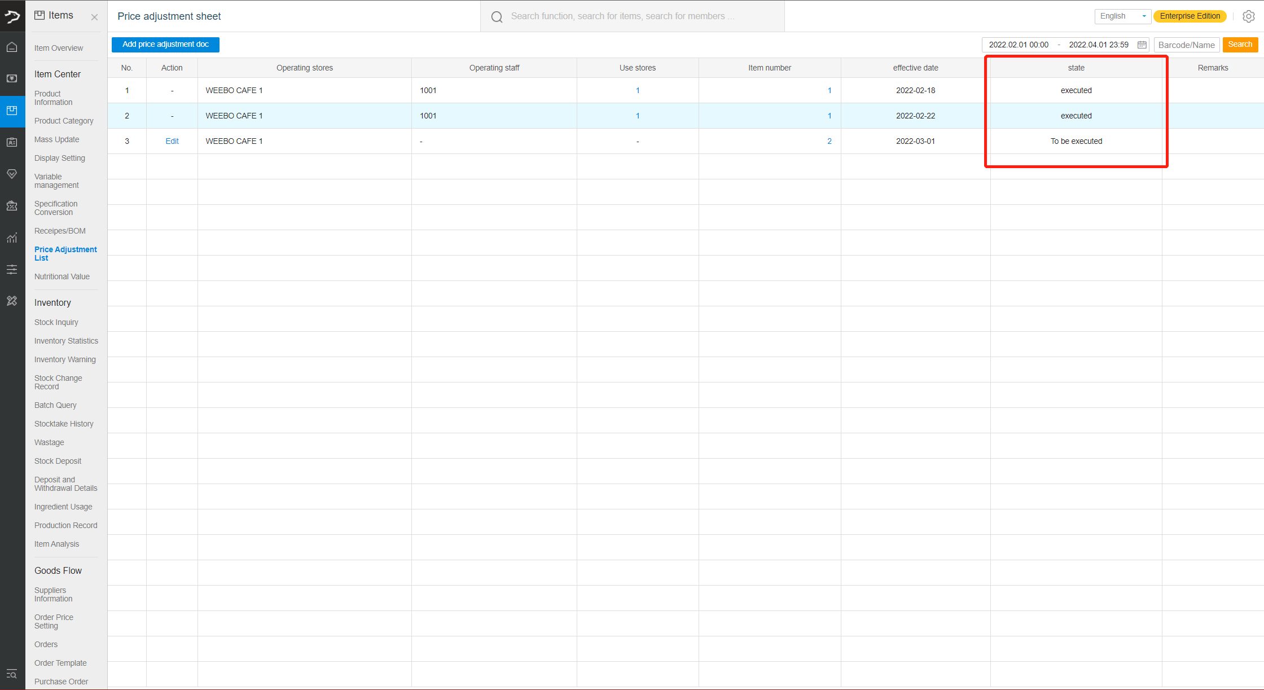This screenshot has width=1264, height=690.
Task: Open Production Record menu
Action: (x=65, y=525)
